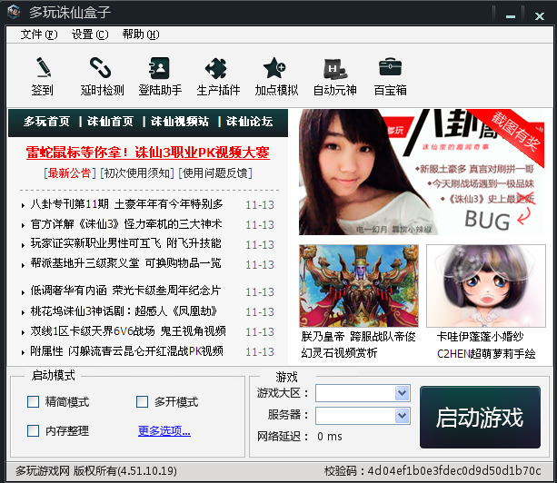
Task: Open the 加点模拟 star icon
Action: click(x=274, y=68)
